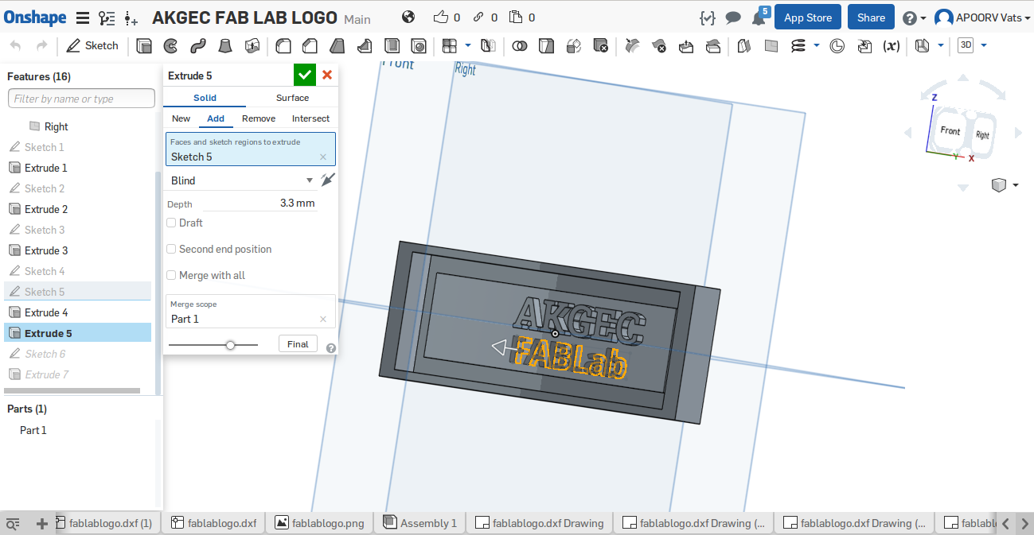
Task: Select the Fillet tool
Action: coord(283,46)
